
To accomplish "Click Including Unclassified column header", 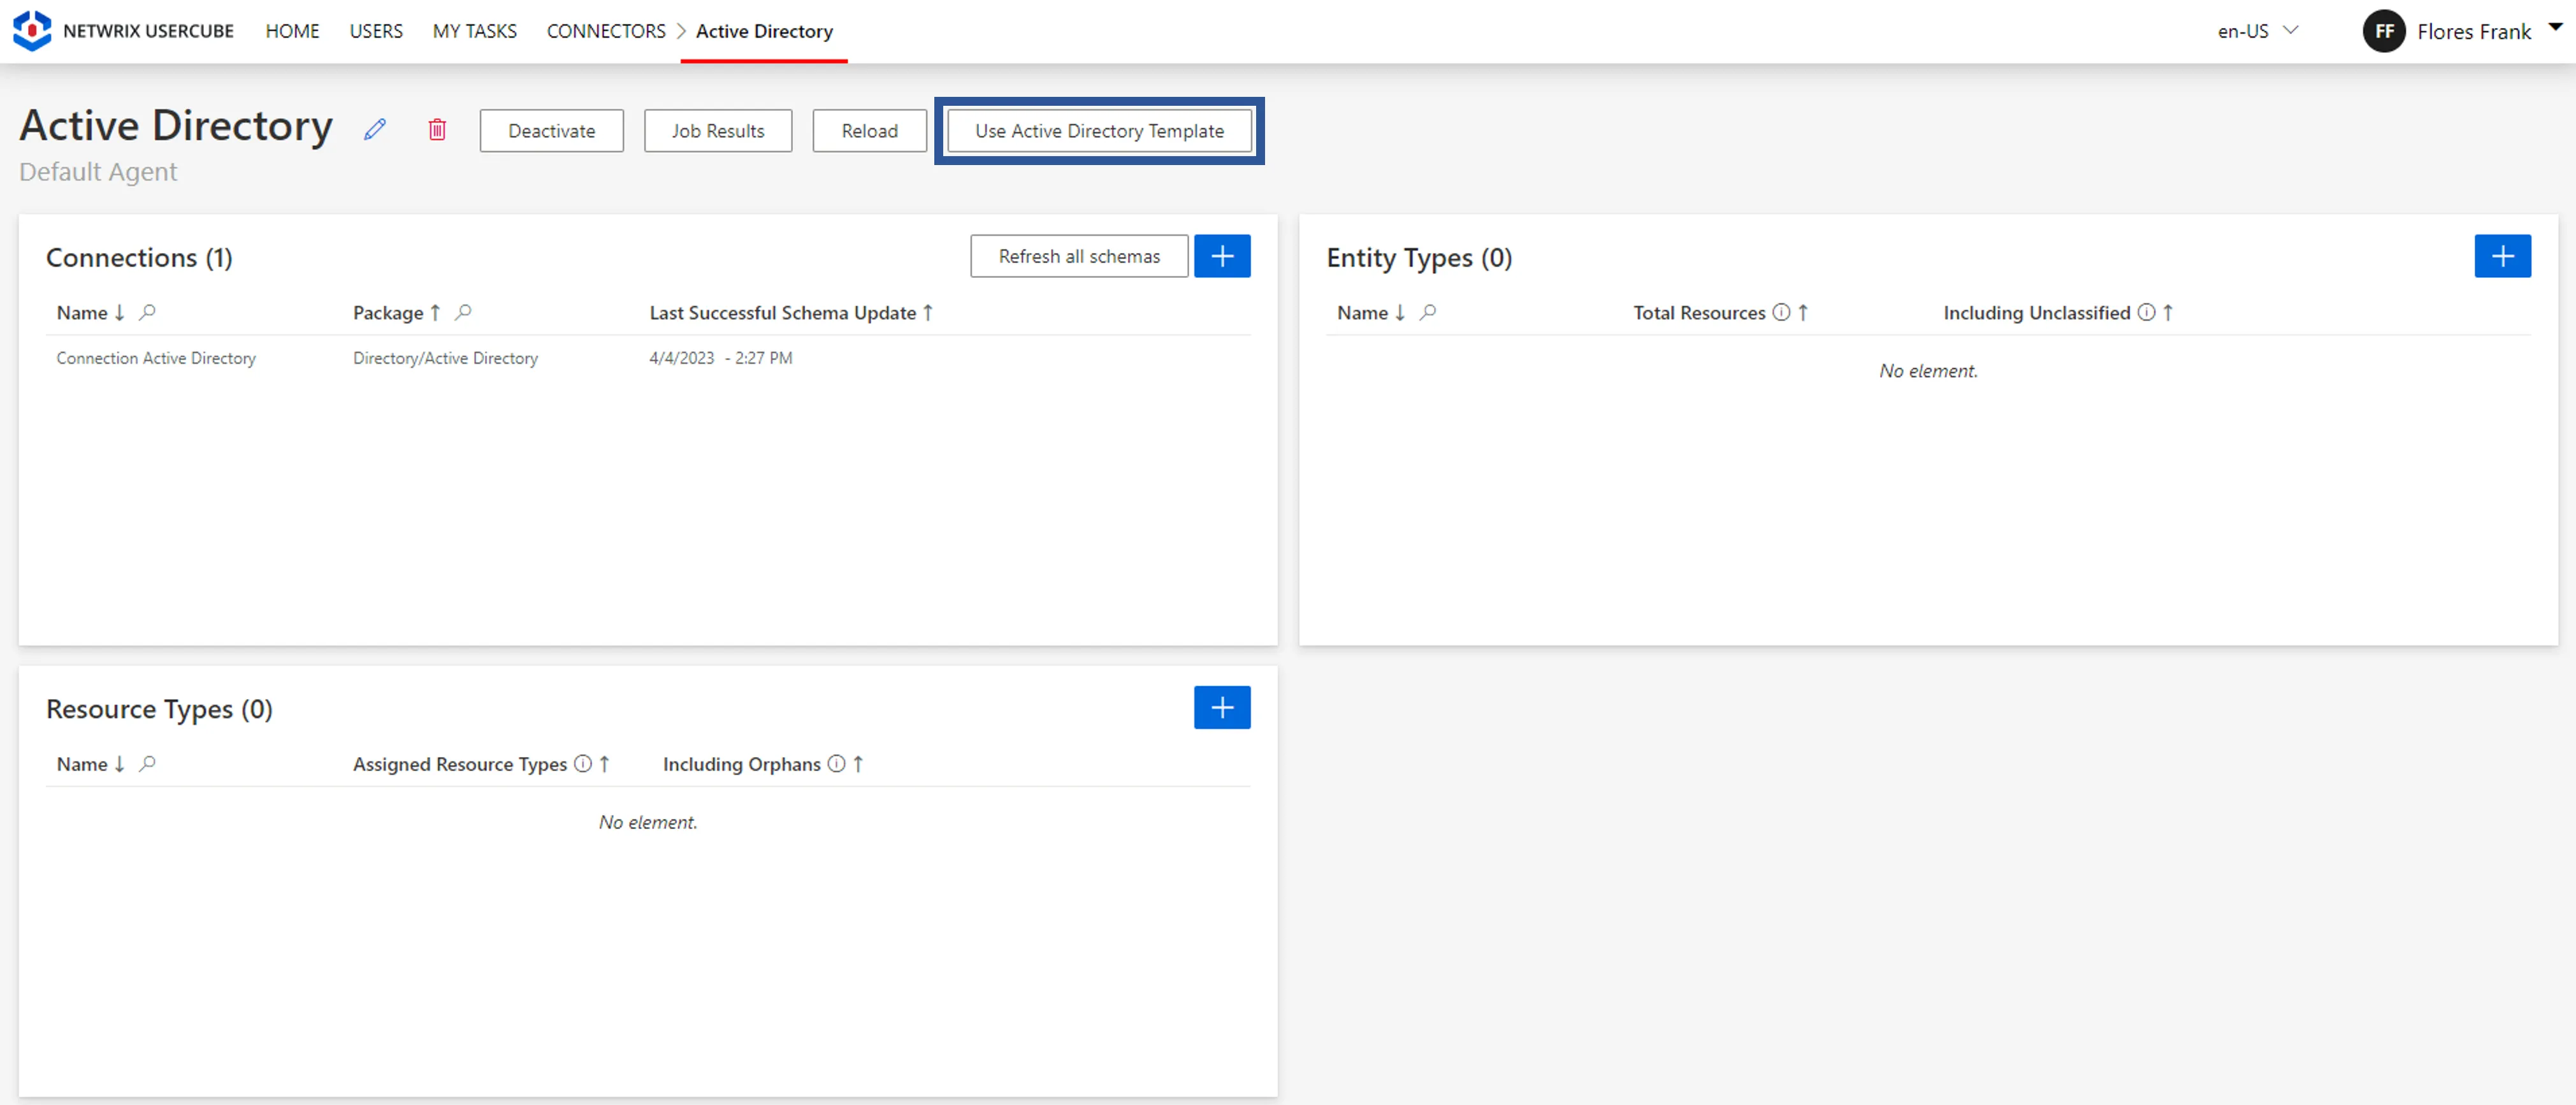I will pyautogui.click(x=2037, y=313).
